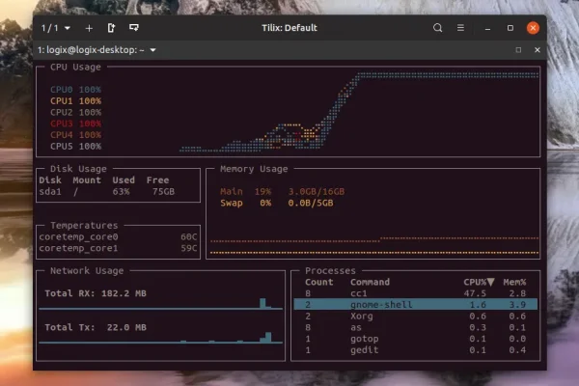Expand the logix@logix-desktop terminal title dropdown
This screenshot has width=579, height=386.
(x=152, y=50)
